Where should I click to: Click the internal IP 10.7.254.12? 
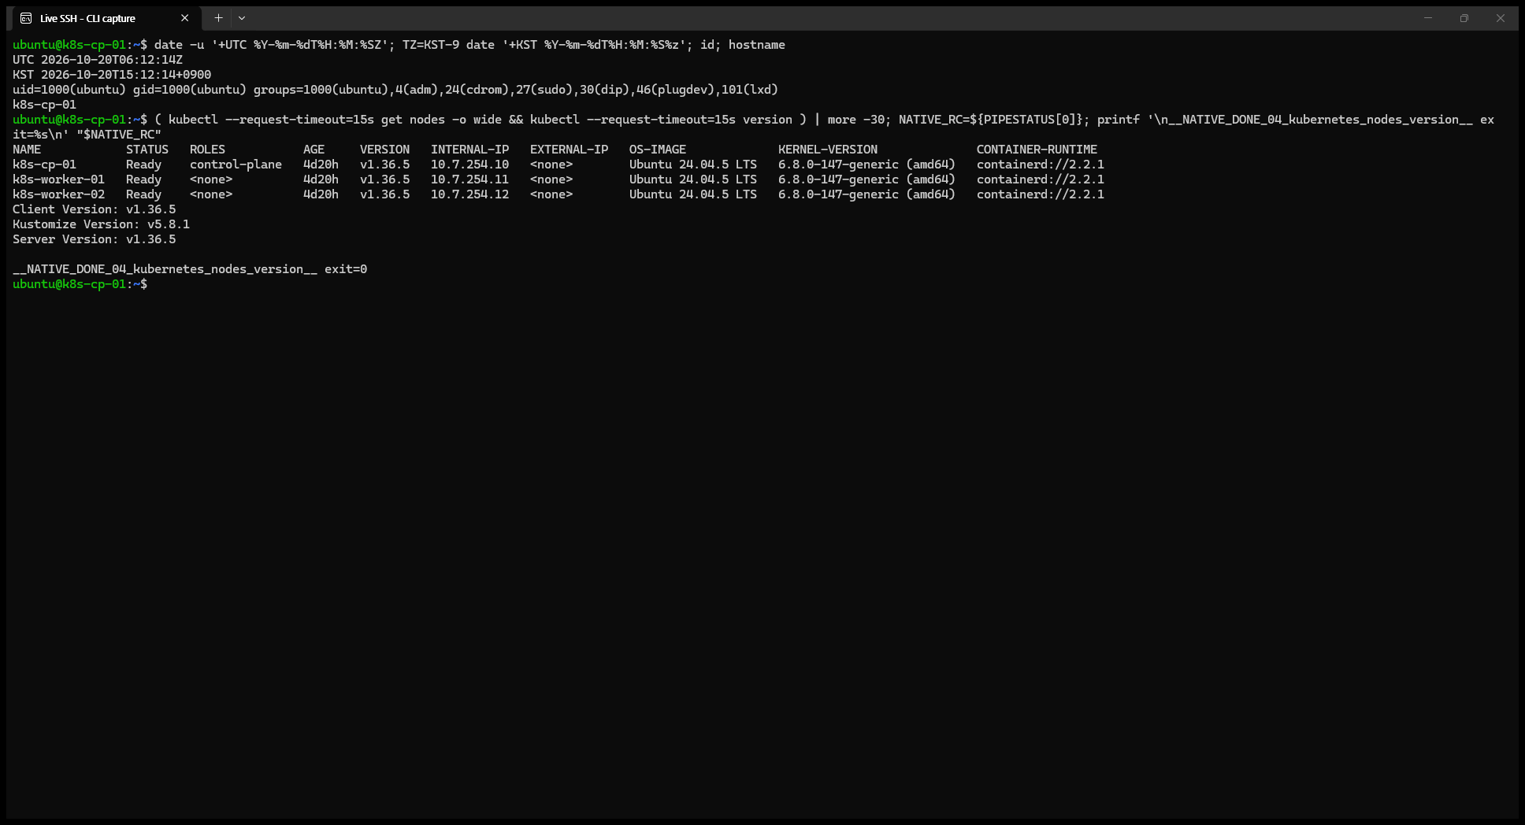pos(469,194)
